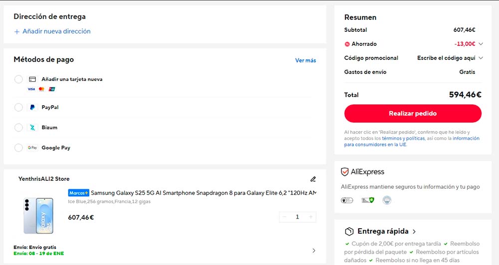Click the Entrega rápida package icon
This screenshot has width=499, height=265.
(349, 231)
